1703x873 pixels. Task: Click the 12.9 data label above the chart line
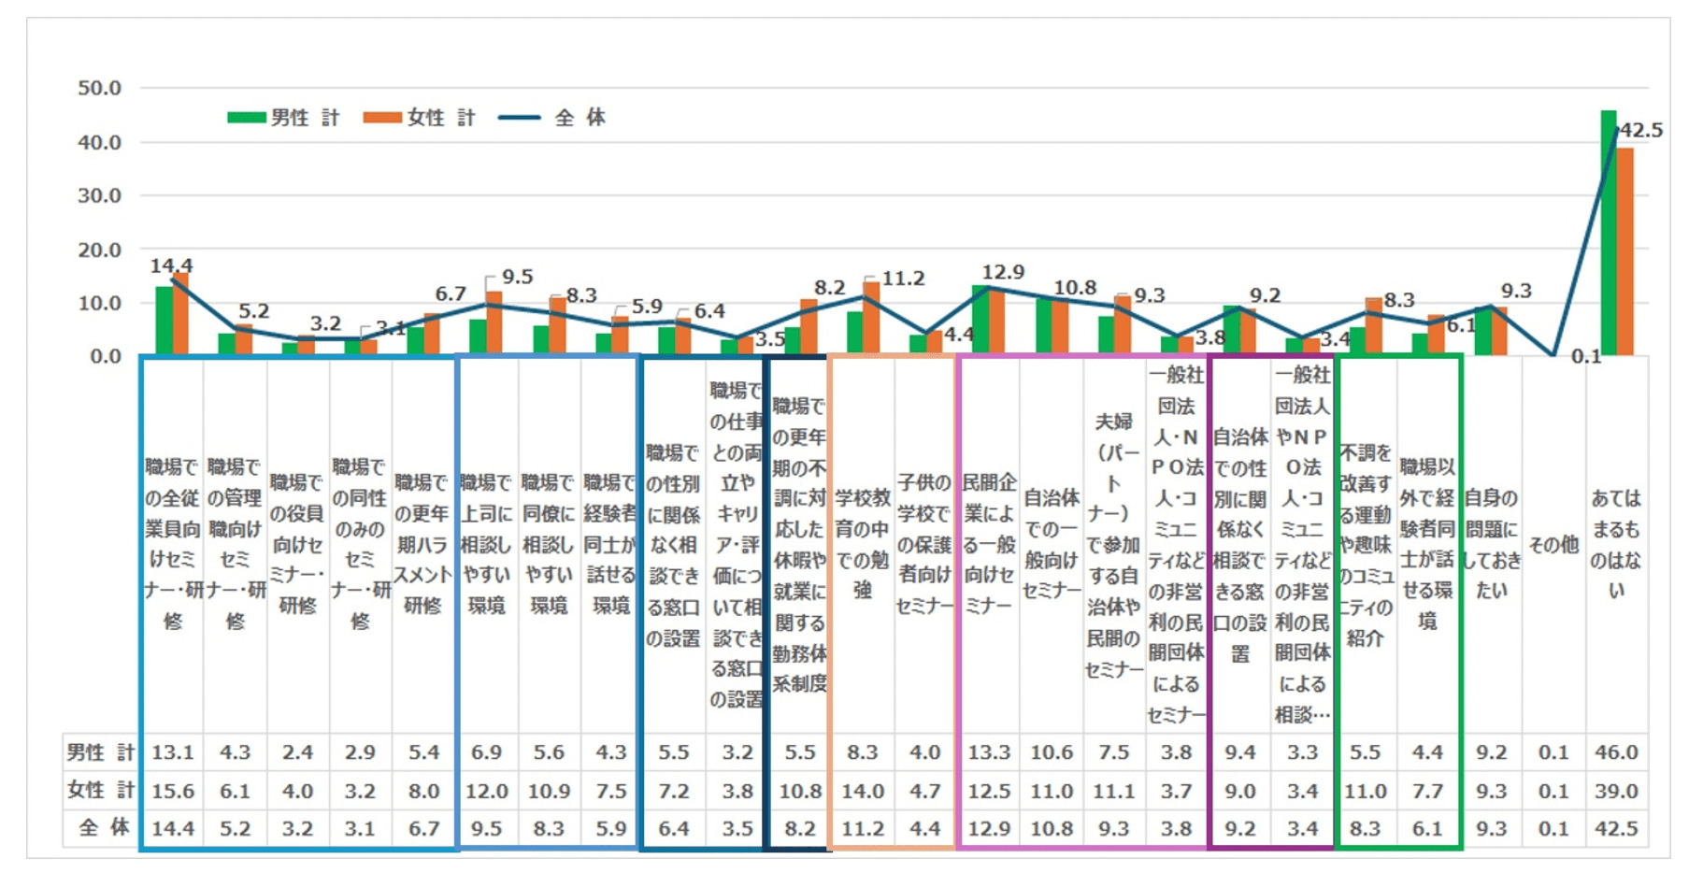click(x=1003, y=272)
